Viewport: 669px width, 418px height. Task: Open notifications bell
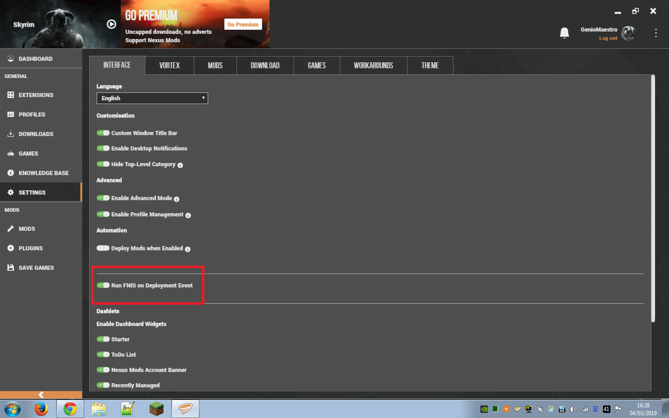tap(564, 33)
